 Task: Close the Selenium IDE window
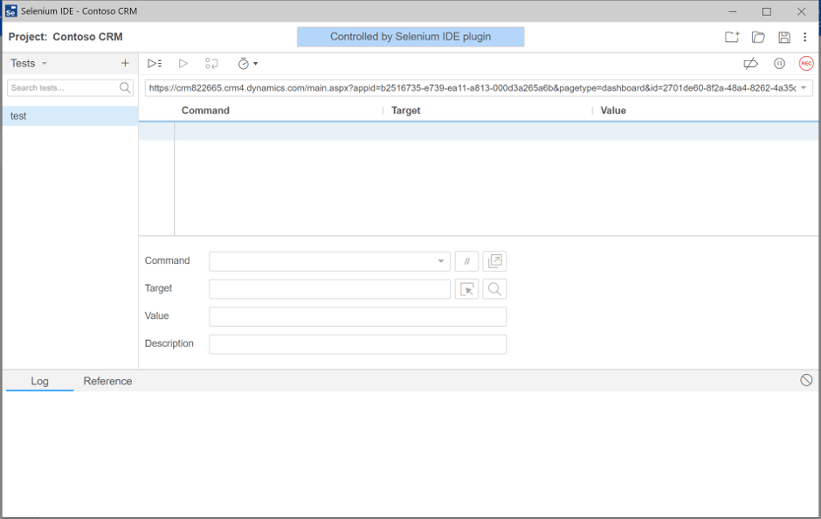click(801, 11)
